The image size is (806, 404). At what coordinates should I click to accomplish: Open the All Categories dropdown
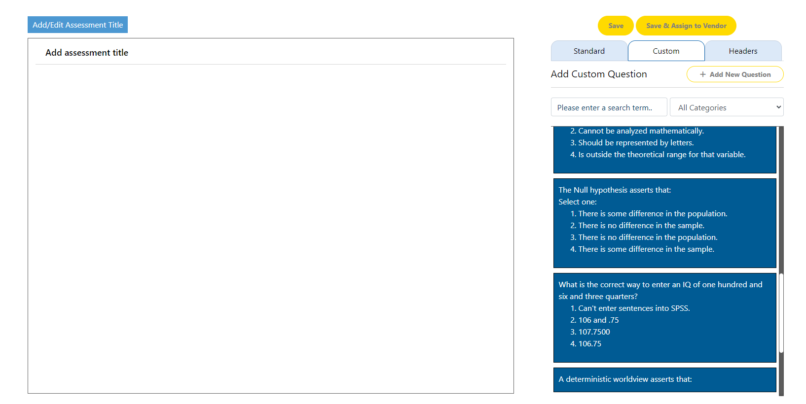pos(727,107)
